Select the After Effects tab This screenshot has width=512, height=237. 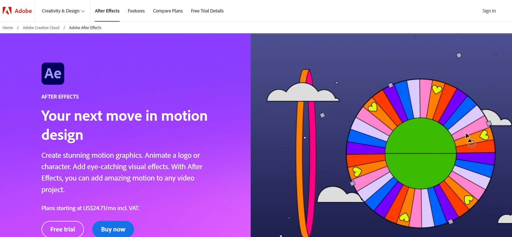click(107, 11)
